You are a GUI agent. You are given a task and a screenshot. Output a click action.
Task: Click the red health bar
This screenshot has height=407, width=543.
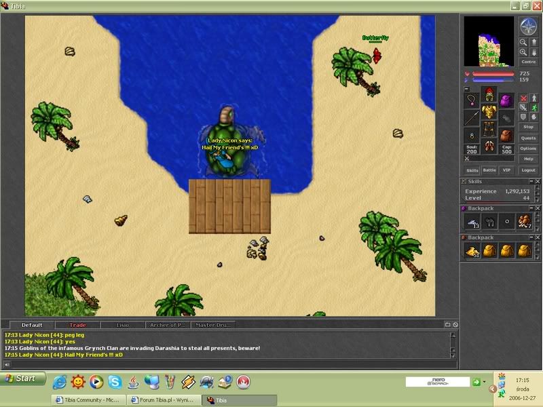coord(493,74)
